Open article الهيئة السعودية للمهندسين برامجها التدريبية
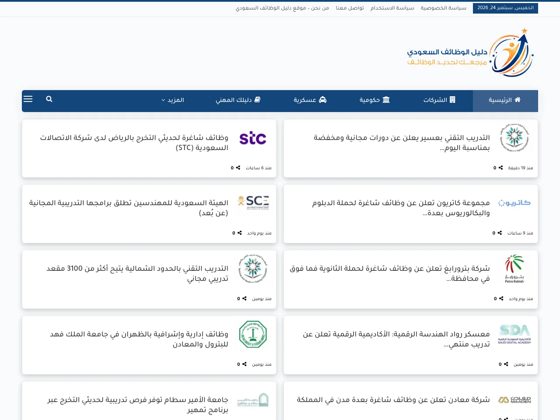The width and height of the screenshot is (560, 420). [129, 208]
